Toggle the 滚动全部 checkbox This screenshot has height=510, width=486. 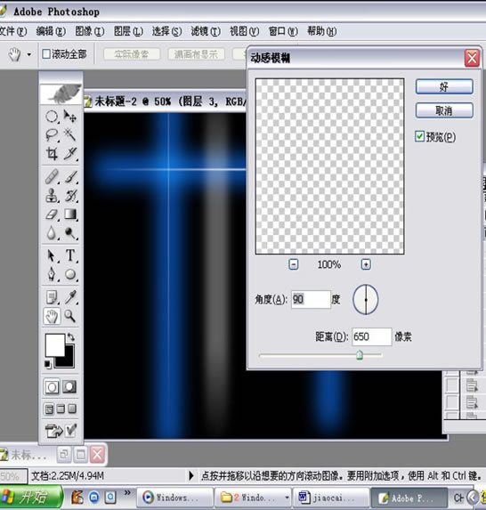click(46, 54)
